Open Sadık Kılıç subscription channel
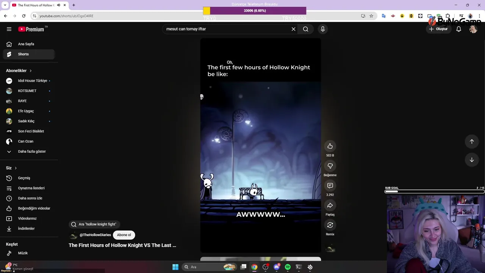Screen dimensions: 485x273 29,121
